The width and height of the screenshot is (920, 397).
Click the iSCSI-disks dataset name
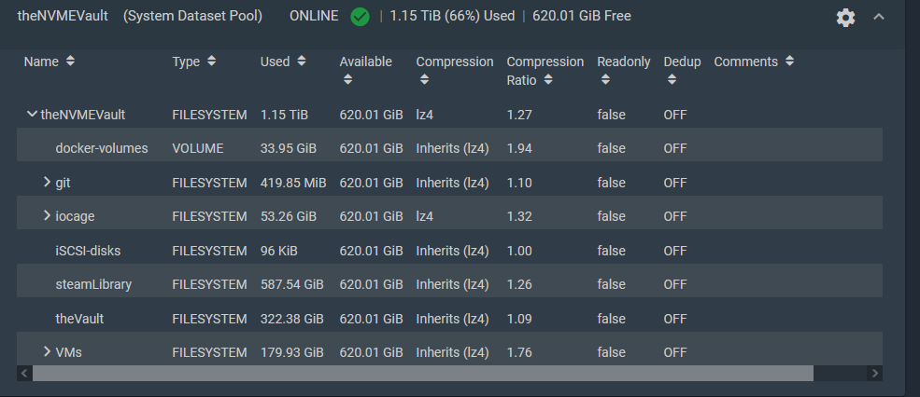click(88, 251)
